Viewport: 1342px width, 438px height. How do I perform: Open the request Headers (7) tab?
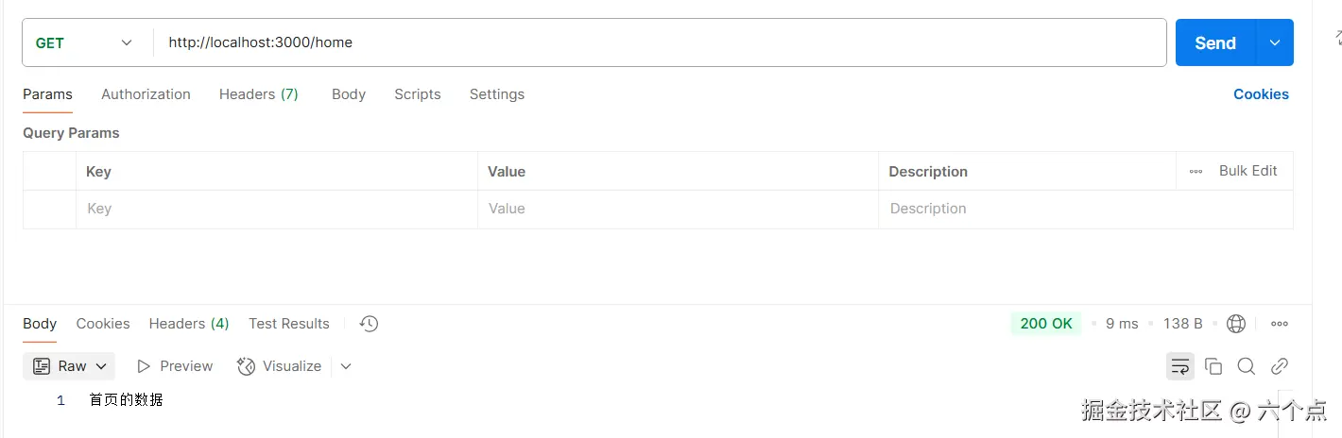[258, 94]
